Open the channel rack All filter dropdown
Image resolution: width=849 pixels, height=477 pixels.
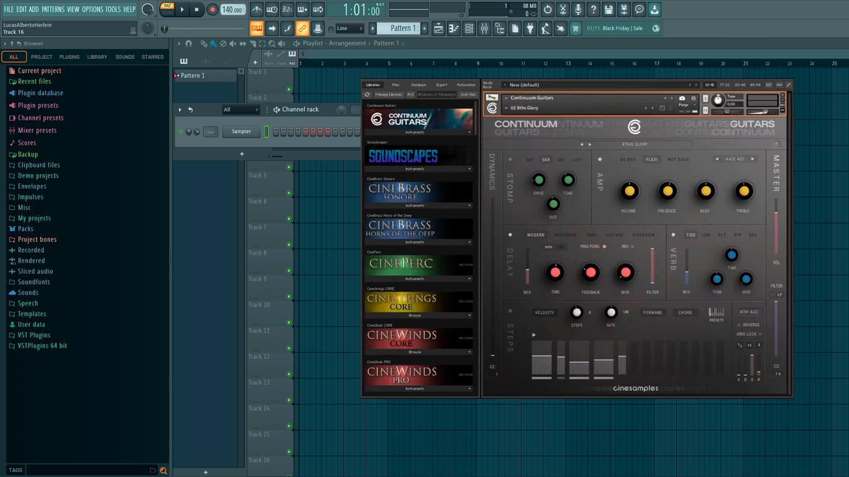click(241, 110)
